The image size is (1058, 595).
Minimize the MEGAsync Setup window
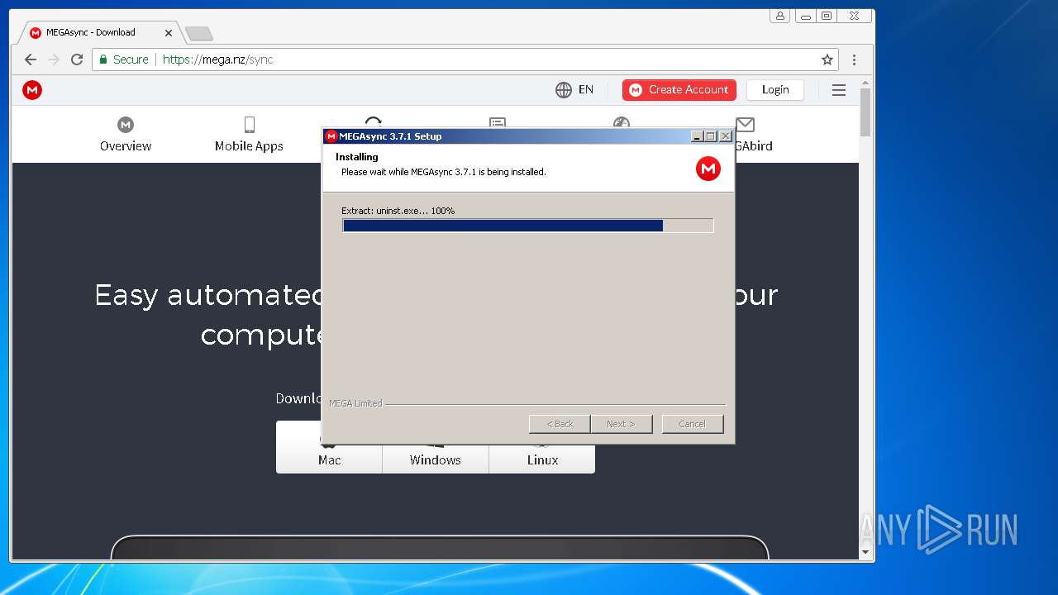point(697,136)
